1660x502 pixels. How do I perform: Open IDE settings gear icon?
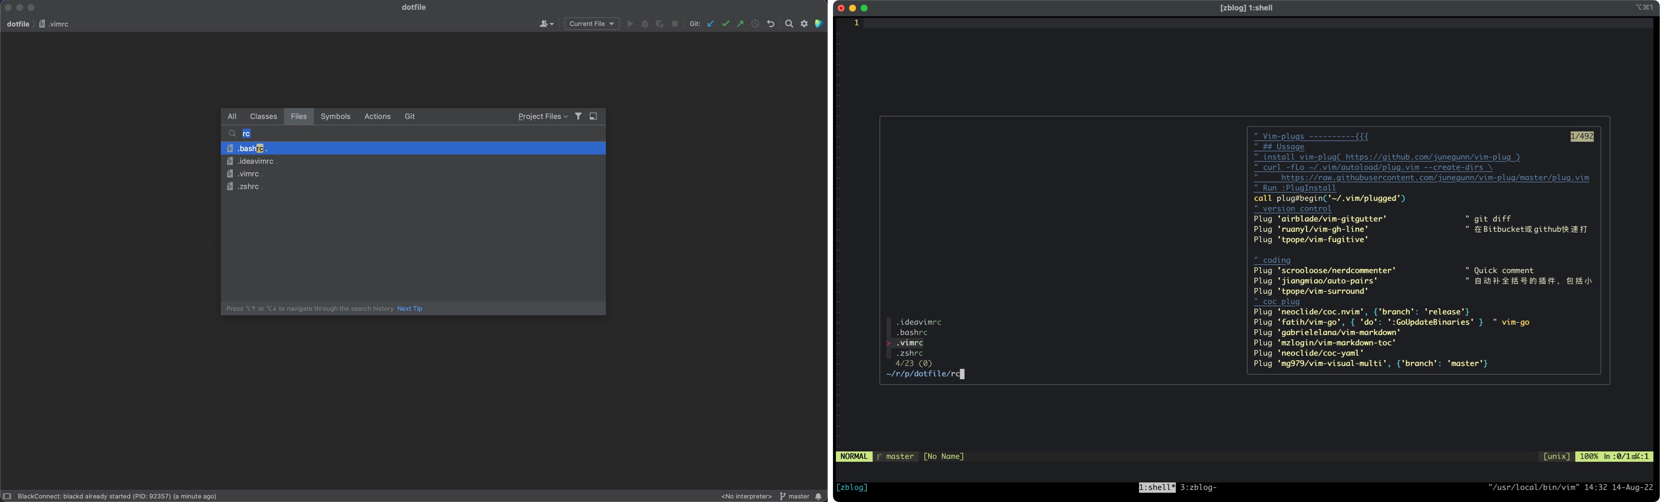pyautogui.click(x=804, y=24)
